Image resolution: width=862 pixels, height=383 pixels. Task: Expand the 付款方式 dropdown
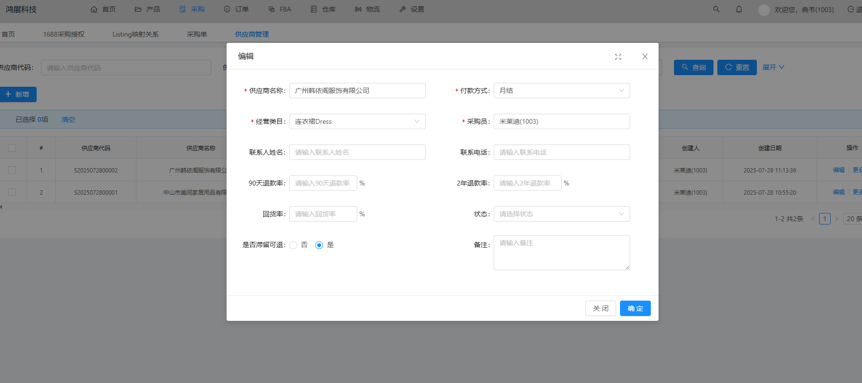click(562, 91)
